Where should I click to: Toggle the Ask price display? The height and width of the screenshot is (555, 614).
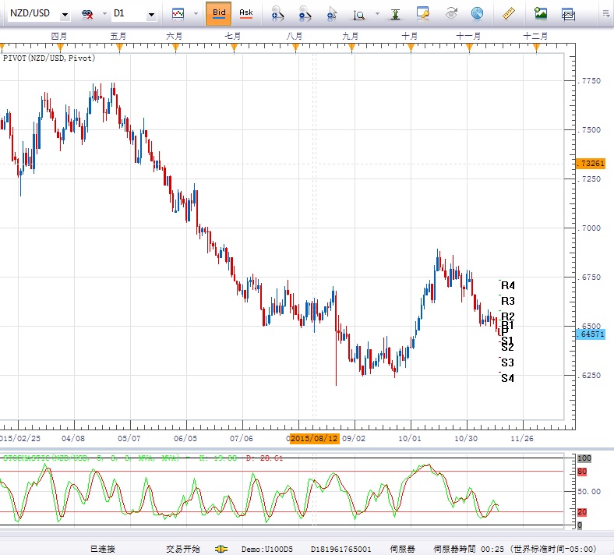pos(246,13)
